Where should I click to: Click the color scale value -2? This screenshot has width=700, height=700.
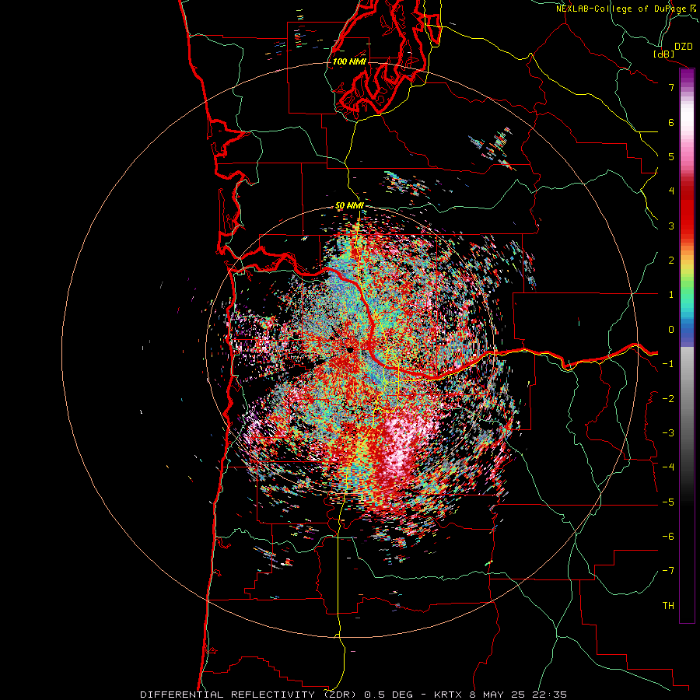coord(668,398)
